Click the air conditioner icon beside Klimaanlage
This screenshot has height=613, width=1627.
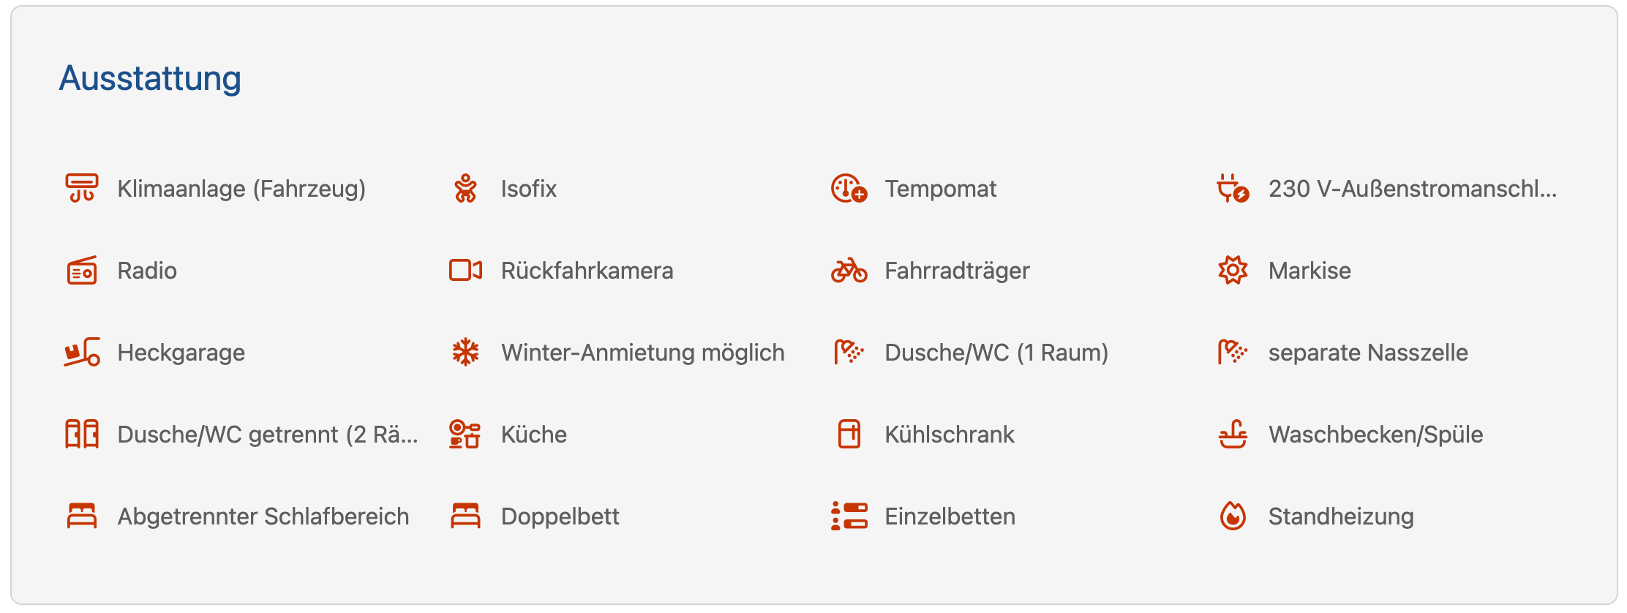click(x=81, y=189)
